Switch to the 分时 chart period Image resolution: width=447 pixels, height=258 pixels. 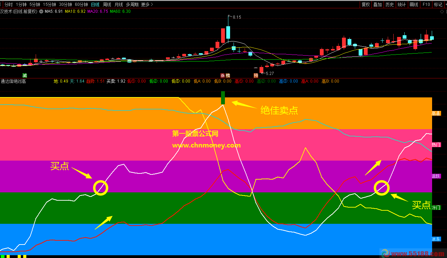[8, 4]
